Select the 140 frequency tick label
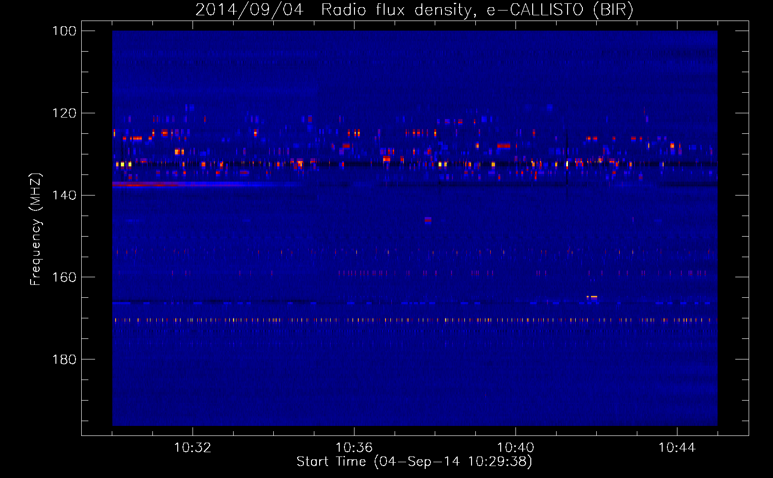The height and width of the screenshot is (478, 773). (64, 195)
